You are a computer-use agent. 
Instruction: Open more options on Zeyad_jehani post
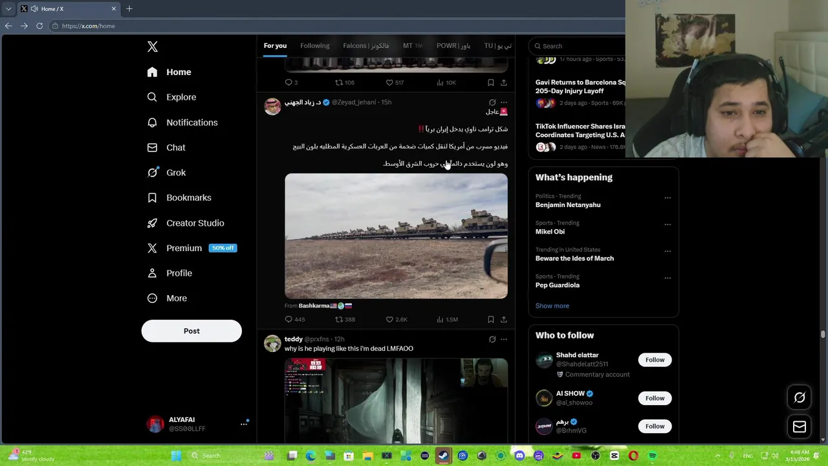[x=504, y=102]
